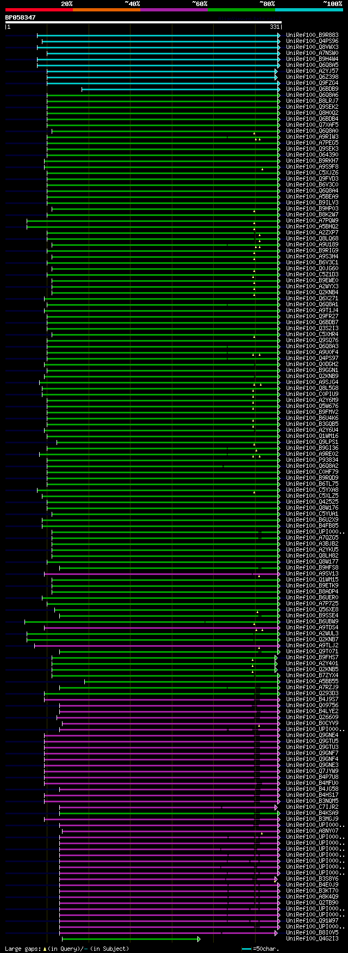The image size is (348, 953).
Task: Select hit label UniRef100_Q8LQ68
Action: (312, 239)
